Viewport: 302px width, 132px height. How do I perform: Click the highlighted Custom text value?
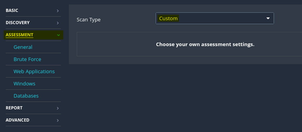click(168, 18)
